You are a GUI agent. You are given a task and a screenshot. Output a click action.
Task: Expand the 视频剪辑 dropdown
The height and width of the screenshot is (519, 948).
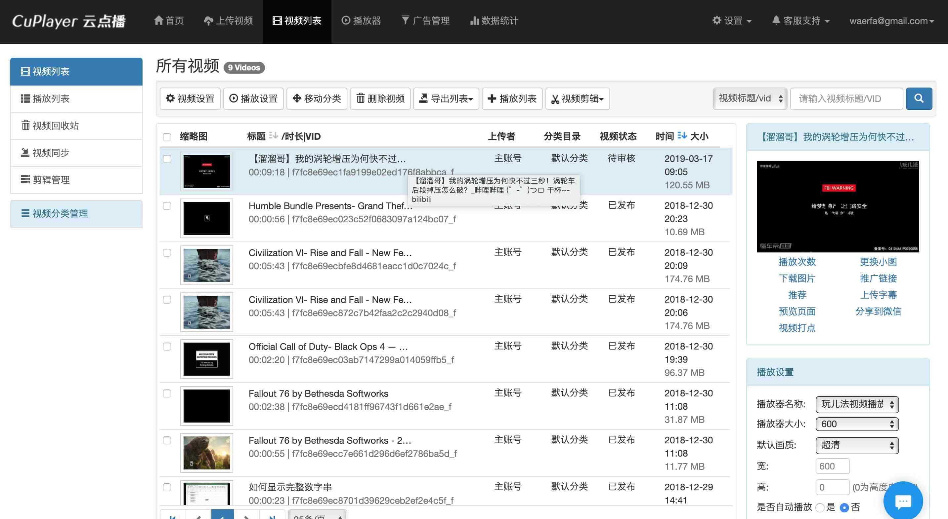pyautogui.click(x=578, y=98)
